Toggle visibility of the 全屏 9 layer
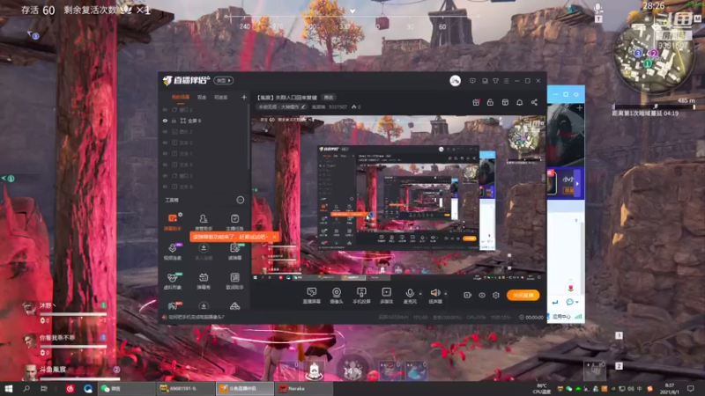Viewport: 705px width, 396px height. (165, 121)
